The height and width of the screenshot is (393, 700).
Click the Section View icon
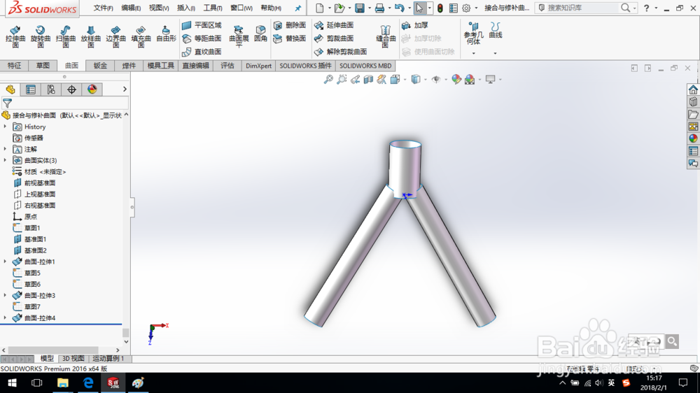click(368, 80)
